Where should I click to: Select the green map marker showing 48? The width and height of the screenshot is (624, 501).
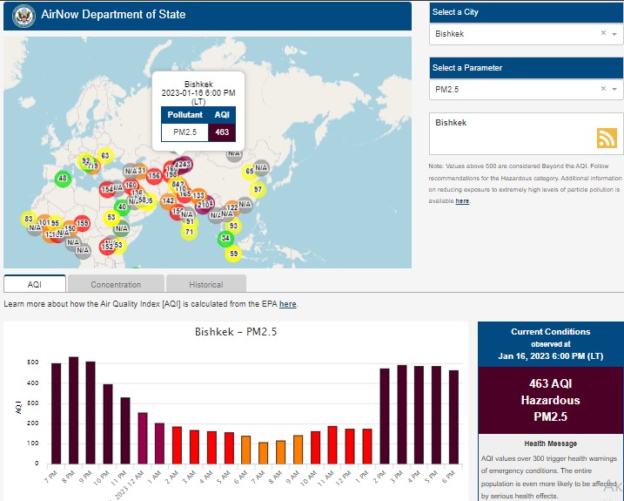coord(63,179)
